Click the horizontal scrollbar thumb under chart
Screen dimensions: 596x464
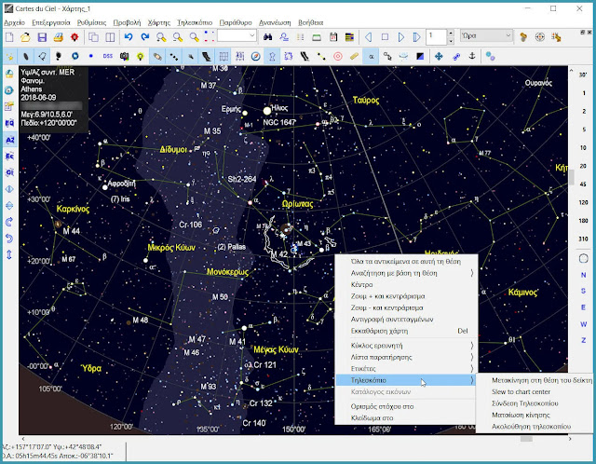[x=526, y=439]
